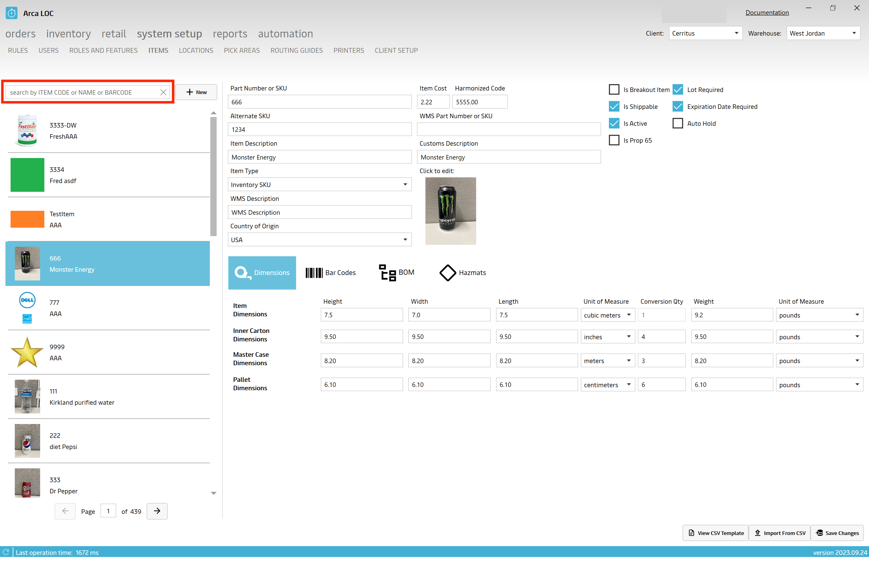This screenshot has width=869, height=579.
Task: Go to next page of items
Action: pos(157,511)
